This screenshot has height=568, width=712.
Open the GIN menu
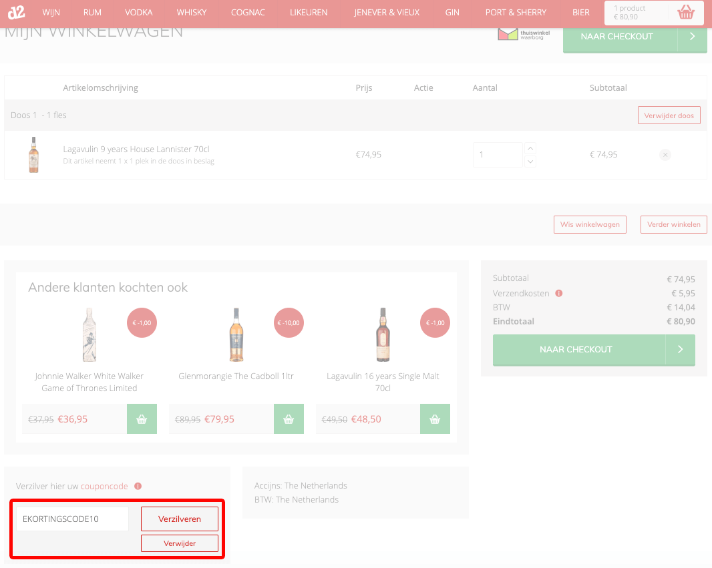[452, 12]
